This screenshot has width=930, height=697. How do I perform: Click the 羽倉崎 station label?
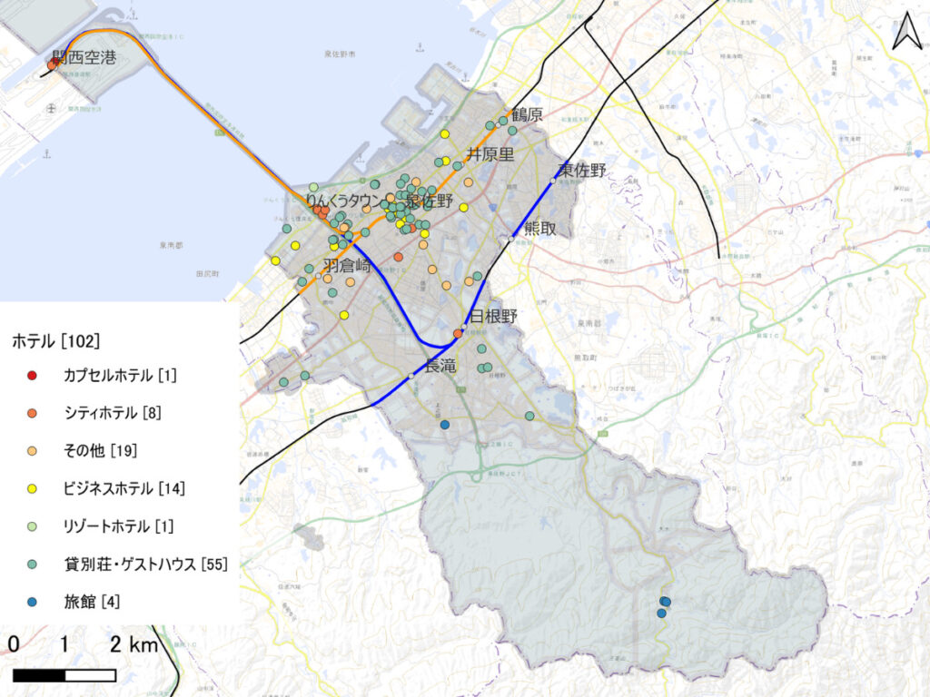348,266
